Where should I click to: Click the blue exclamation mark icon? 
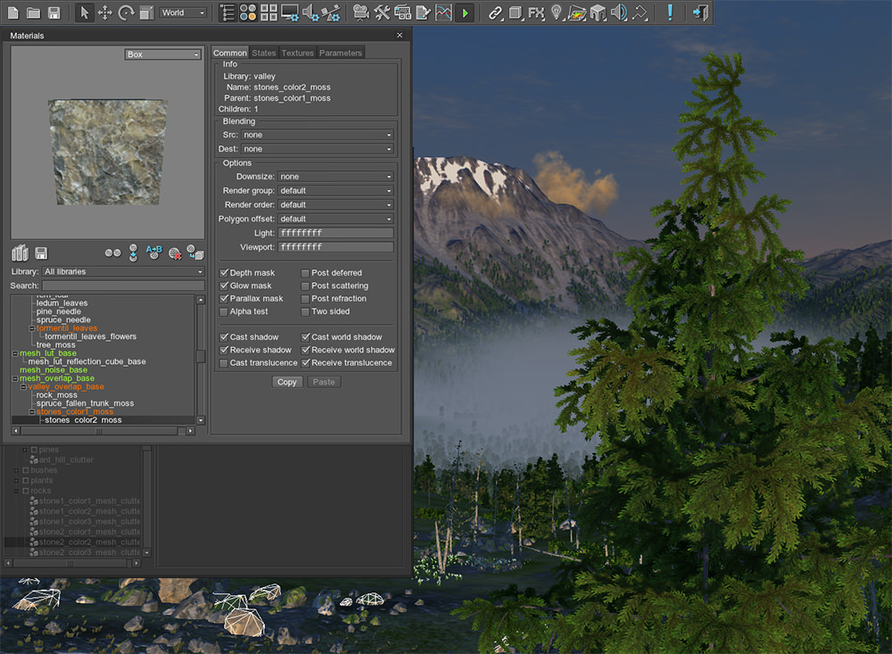[671, 12]
